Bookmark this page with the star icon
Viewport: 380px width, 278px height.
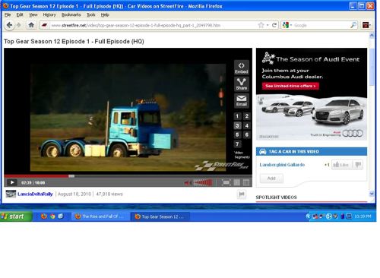click(x=261, y=25)
